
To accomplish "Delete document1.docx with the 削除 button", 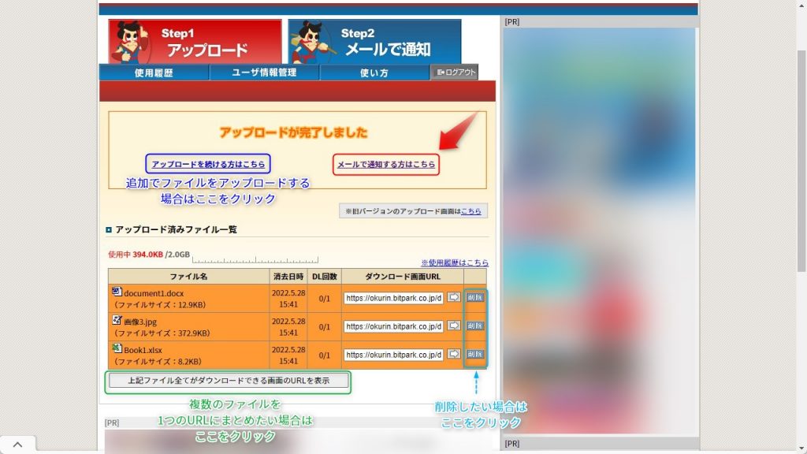I will point(475,297).
